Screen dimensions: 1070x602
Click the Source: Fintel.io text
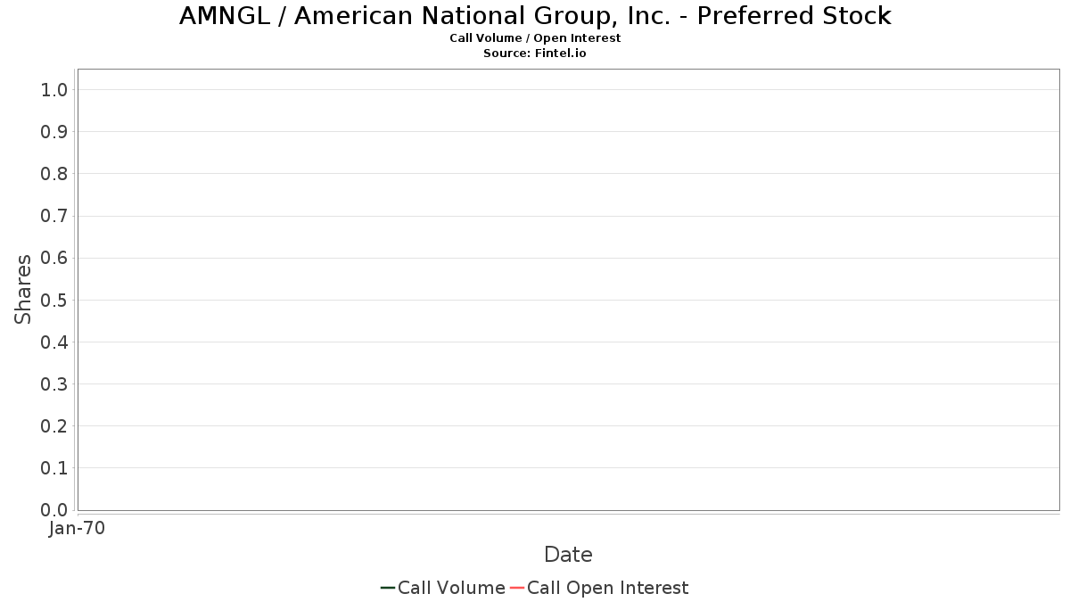(535, 54)
